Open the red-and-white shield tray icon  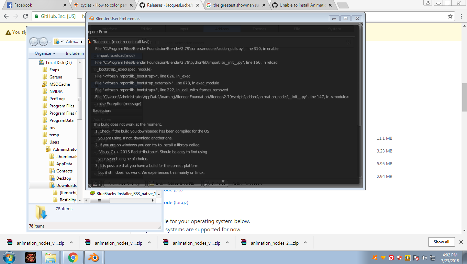399,257
